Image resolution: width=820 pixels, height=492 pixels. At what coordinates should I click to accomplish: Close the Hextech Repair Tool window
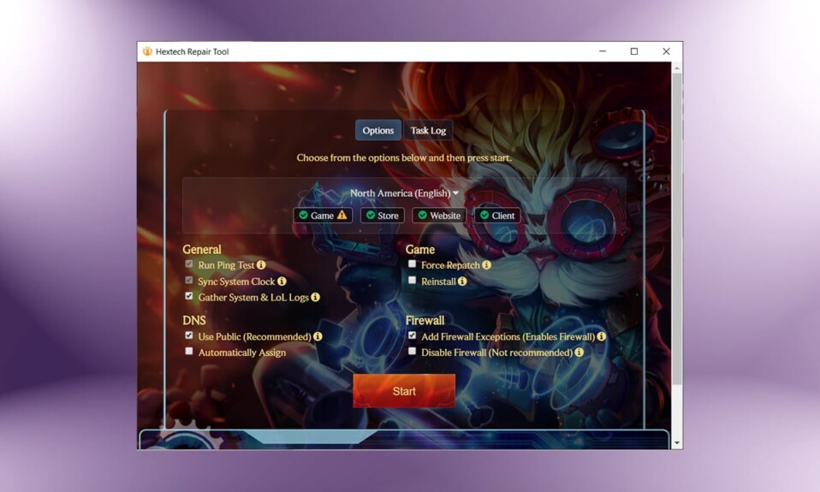coord(666,51)
